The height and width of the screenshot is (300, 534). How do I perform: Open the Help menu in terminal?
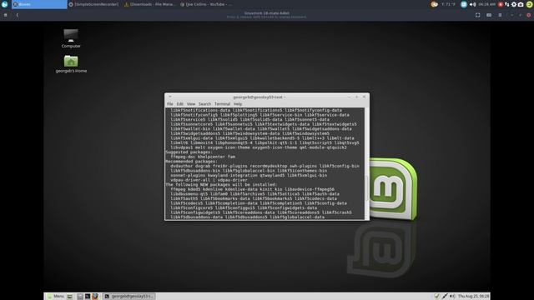(238, 104)
